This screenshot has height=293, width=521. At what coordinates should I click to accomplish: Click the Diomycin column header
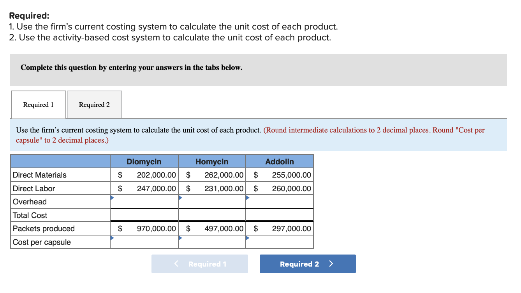click(144, 162)
